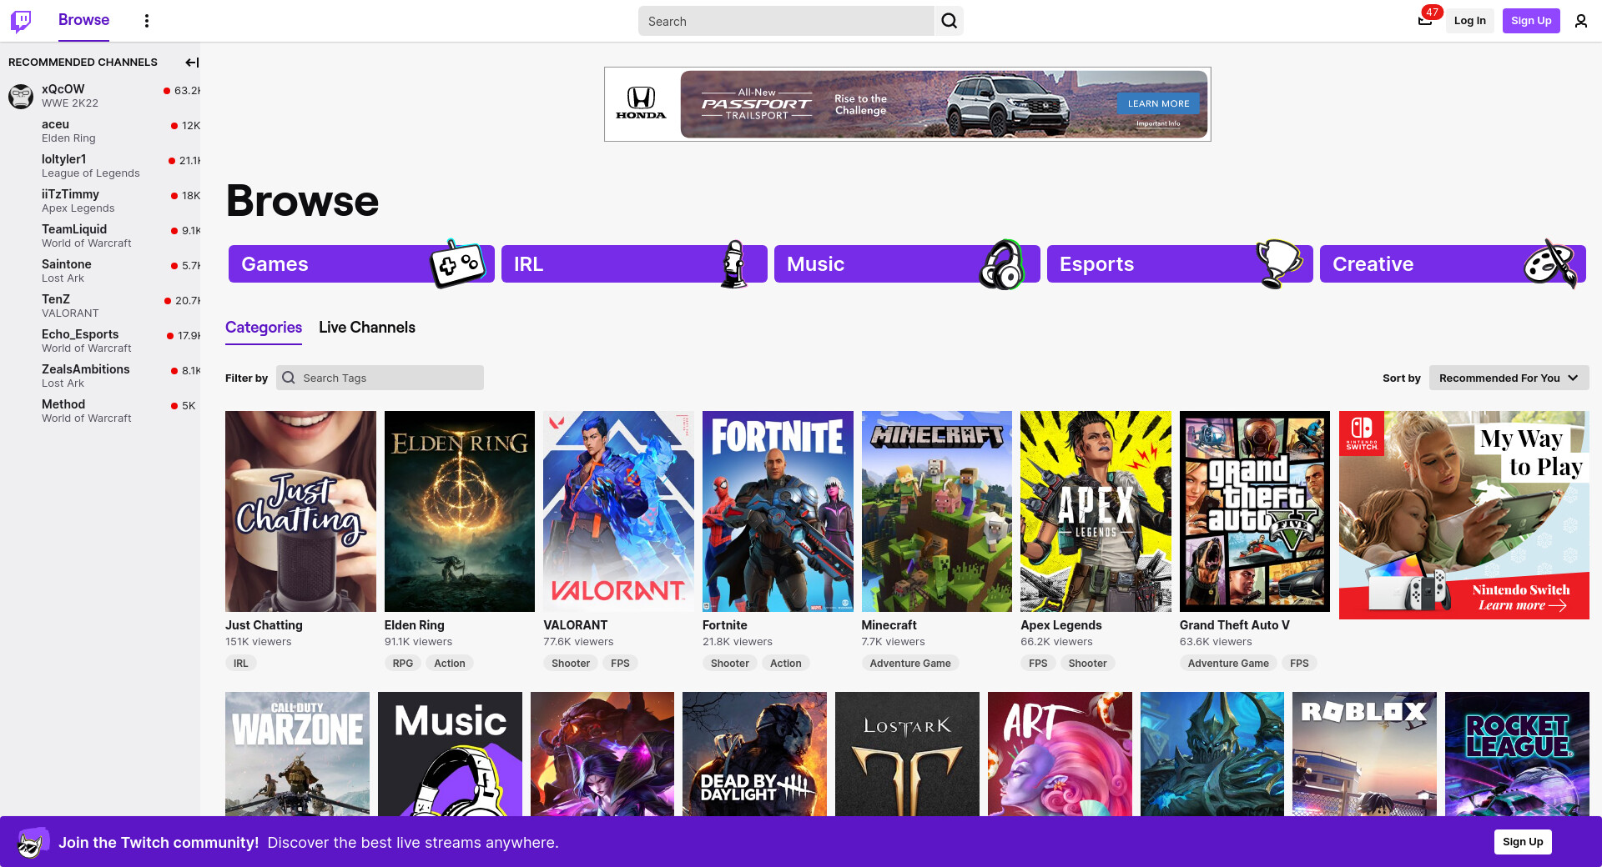
Task: Switch to the Live Channels tab
Action: [366, 328]
